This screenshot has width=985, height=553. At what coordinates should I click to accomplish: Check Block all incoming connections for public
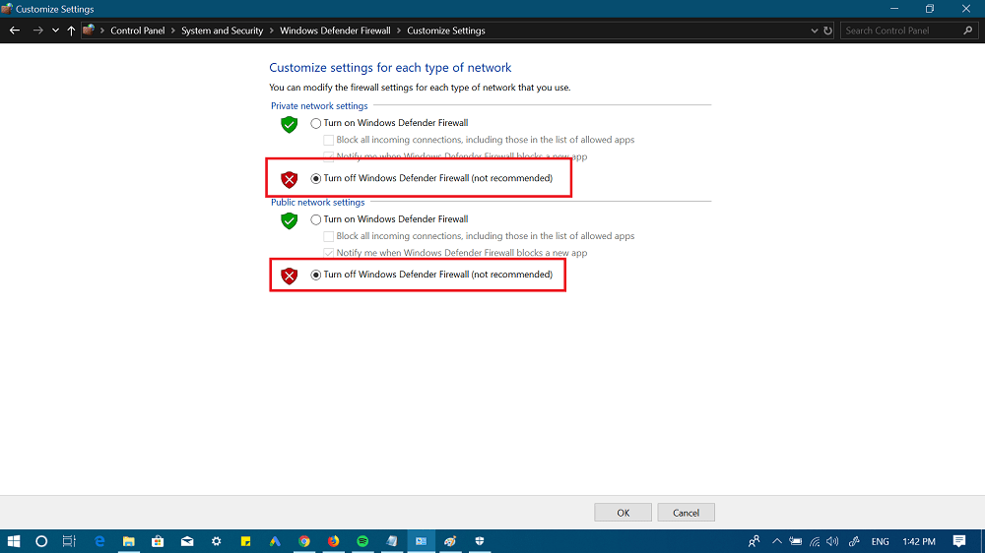pos(329,236)
